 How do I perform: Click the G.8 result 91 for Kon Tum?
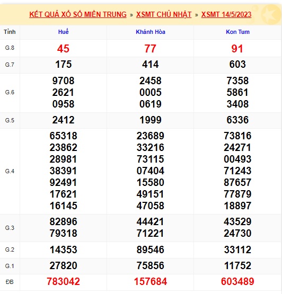tap(237, 49)
